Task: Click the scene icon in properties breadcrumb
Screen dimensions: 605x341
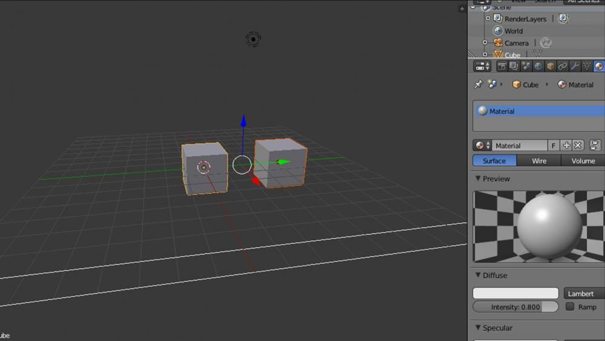Action: click(x=492, y=84)
